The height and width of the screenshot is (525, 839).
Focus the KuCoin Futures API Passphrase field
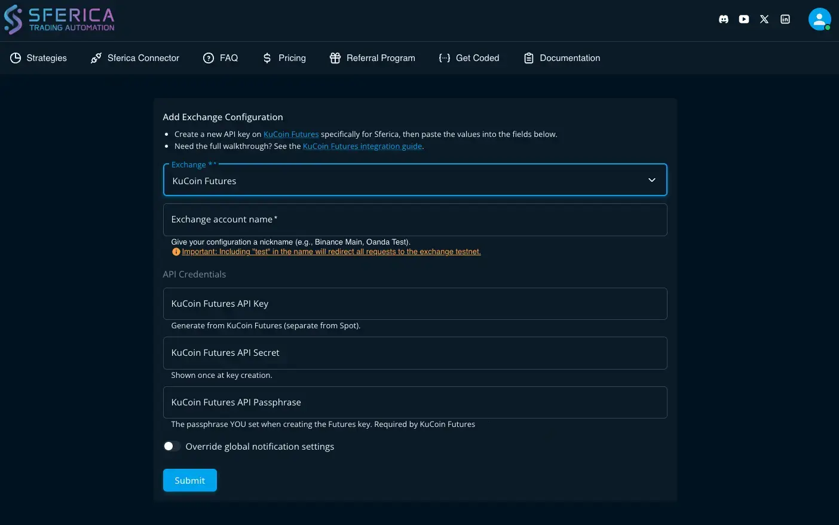tap(415, 402)
